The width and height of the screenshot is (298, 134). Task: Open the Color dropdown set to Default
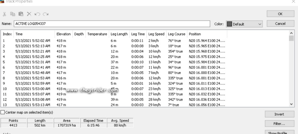244,24
